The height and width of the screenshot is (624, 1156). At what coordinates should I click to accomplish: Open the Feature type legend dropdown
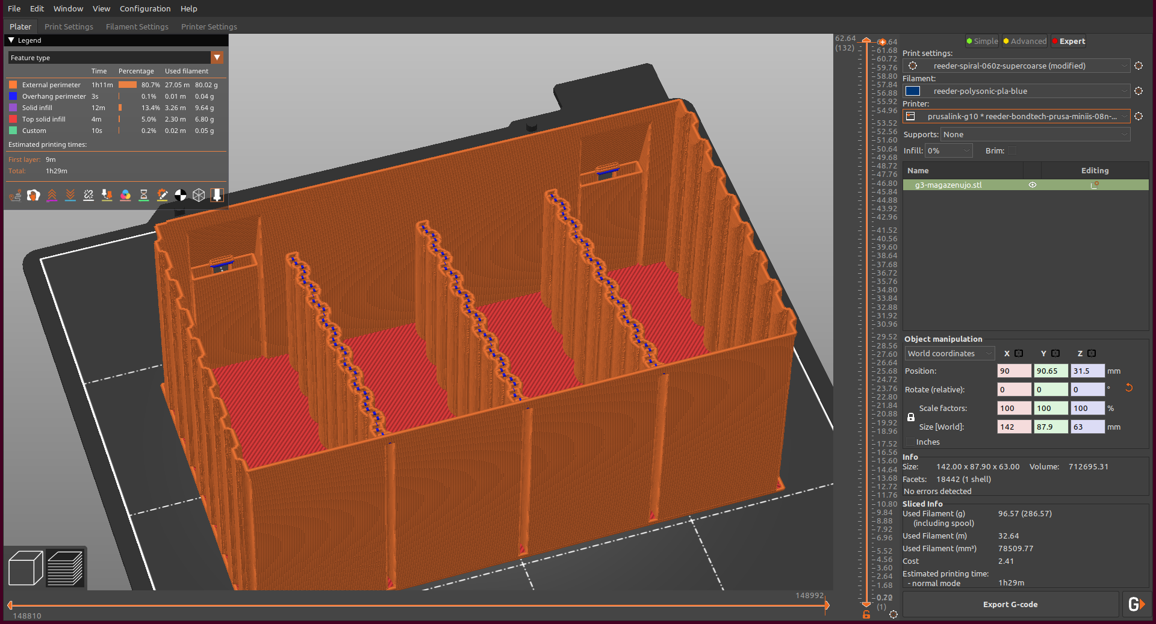click(217, 58)
